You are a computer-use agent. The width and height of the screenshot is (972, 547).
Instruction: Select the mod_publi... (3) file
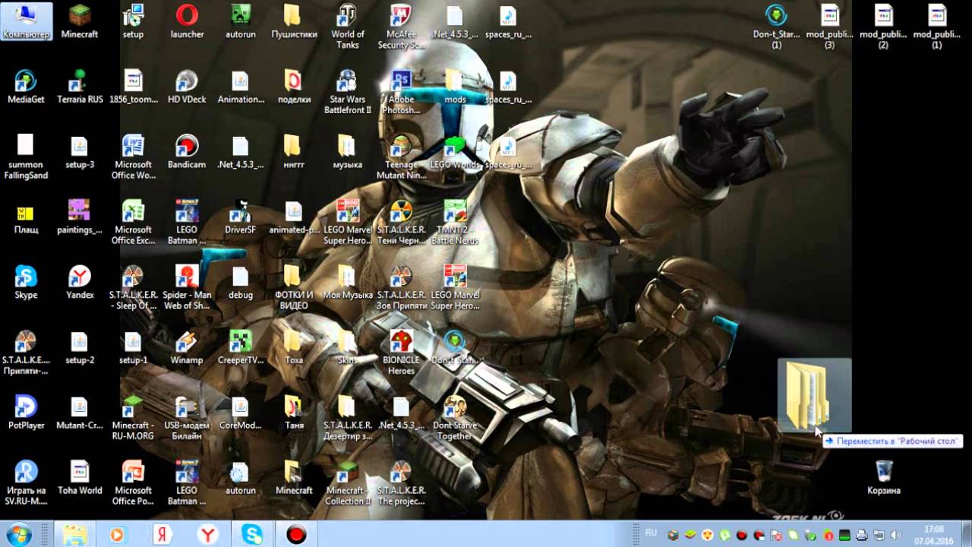830,27
